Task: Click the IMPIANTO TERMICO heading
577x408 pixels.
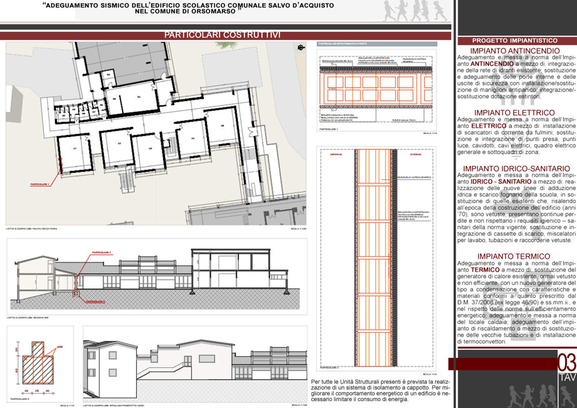Action: 514,257
